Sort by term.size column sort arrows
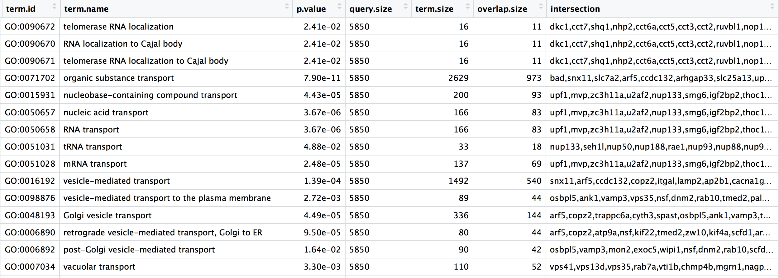Image resolution: width=779 pixels, height=278 pixels. coord(467,6)
